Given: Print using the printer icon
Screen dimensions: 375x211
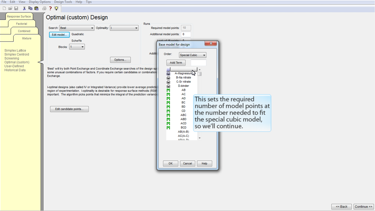Looking at the screenshot, I should pyautogui.click(x=44, y=8).
